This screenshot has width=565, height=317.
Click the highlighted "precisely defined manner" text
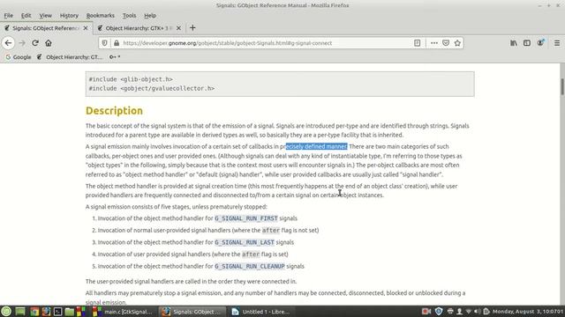(x=316, y=147)
